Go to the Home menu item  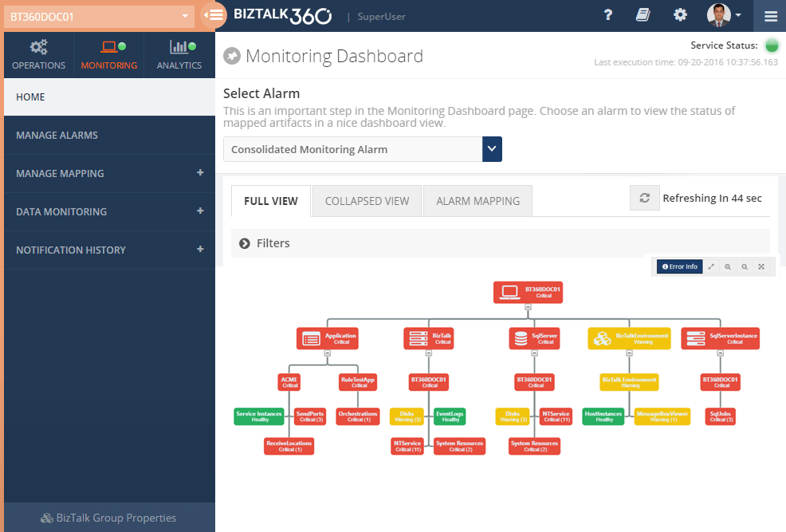109,97
